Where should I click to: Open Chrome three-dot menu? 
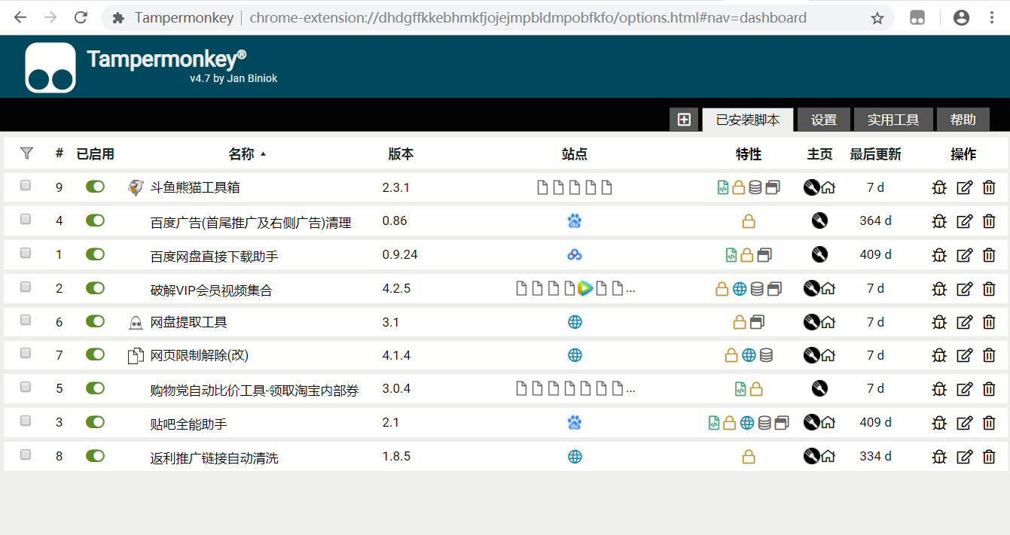[x=992, y=18]
